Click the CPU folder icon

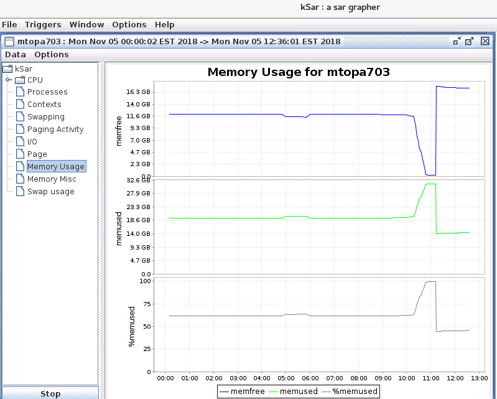click(20, 80)
